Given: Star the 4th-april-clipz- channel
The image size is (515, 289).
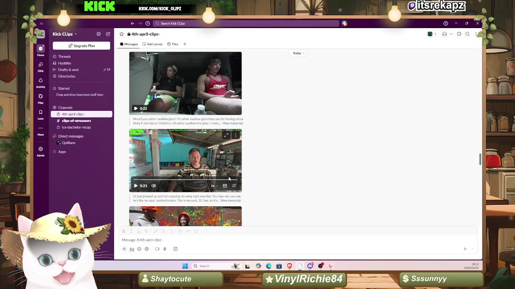Looking at the screenshot, I should point(122,34).
